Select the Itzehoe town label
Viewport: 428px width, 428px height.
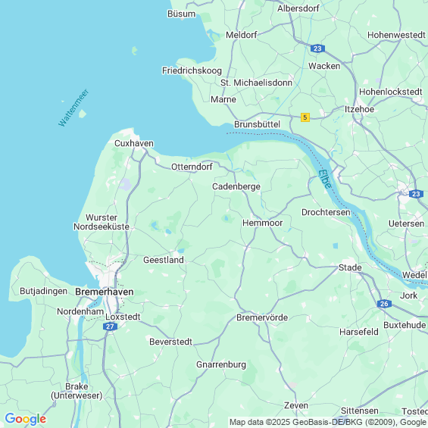359,109
